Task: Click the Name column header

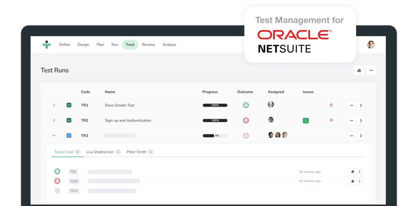Action: 110,92
